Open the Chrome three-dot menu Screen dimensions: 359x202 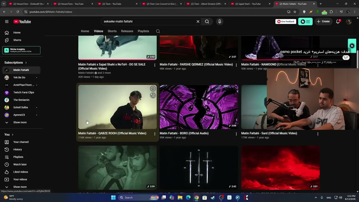coord(355,12)
